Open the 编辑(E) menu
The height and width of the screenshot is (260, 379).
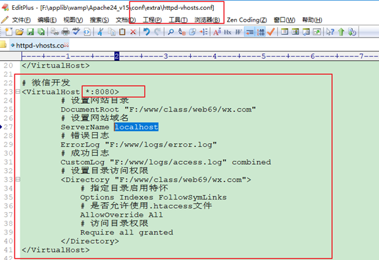coord(47,20)
